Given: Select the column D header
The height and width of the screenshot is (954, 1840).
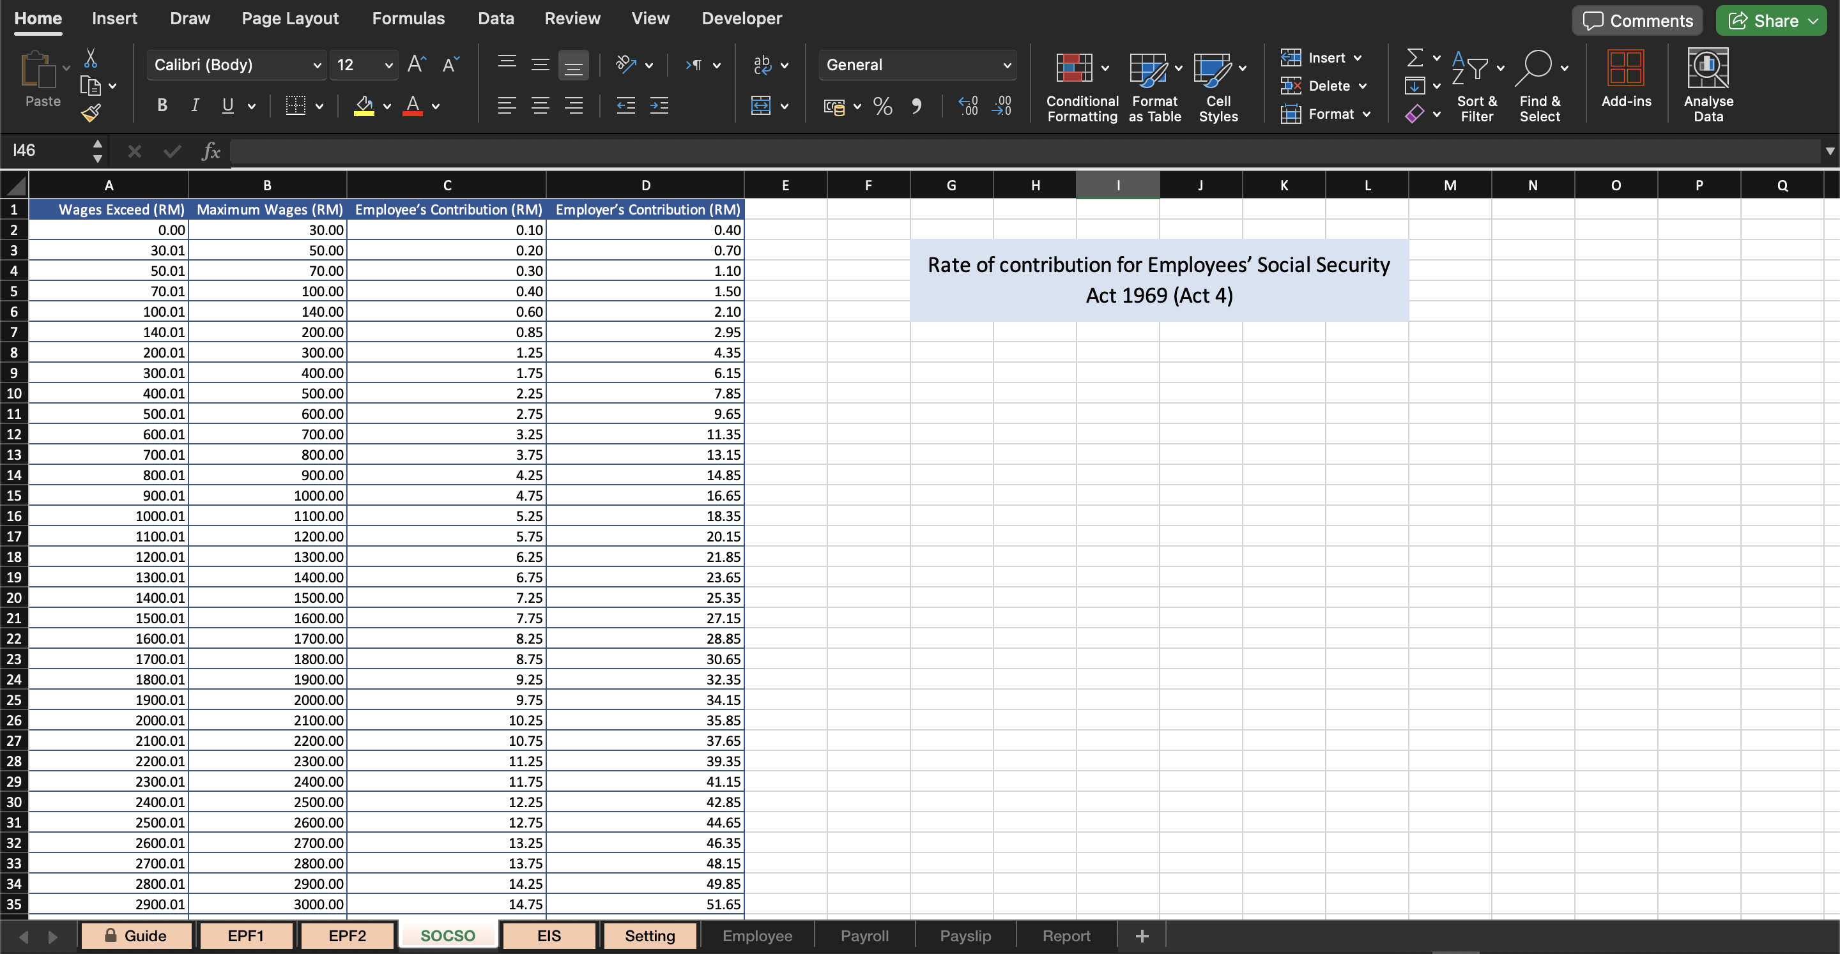Looking at the screenshot, I should pyautogui.click(x=645, y=186).
